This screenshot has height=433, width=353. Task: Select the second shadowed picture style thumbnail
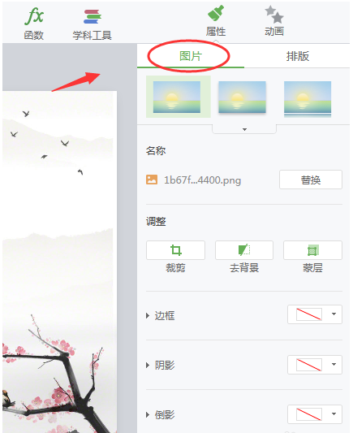coord(242,97)
